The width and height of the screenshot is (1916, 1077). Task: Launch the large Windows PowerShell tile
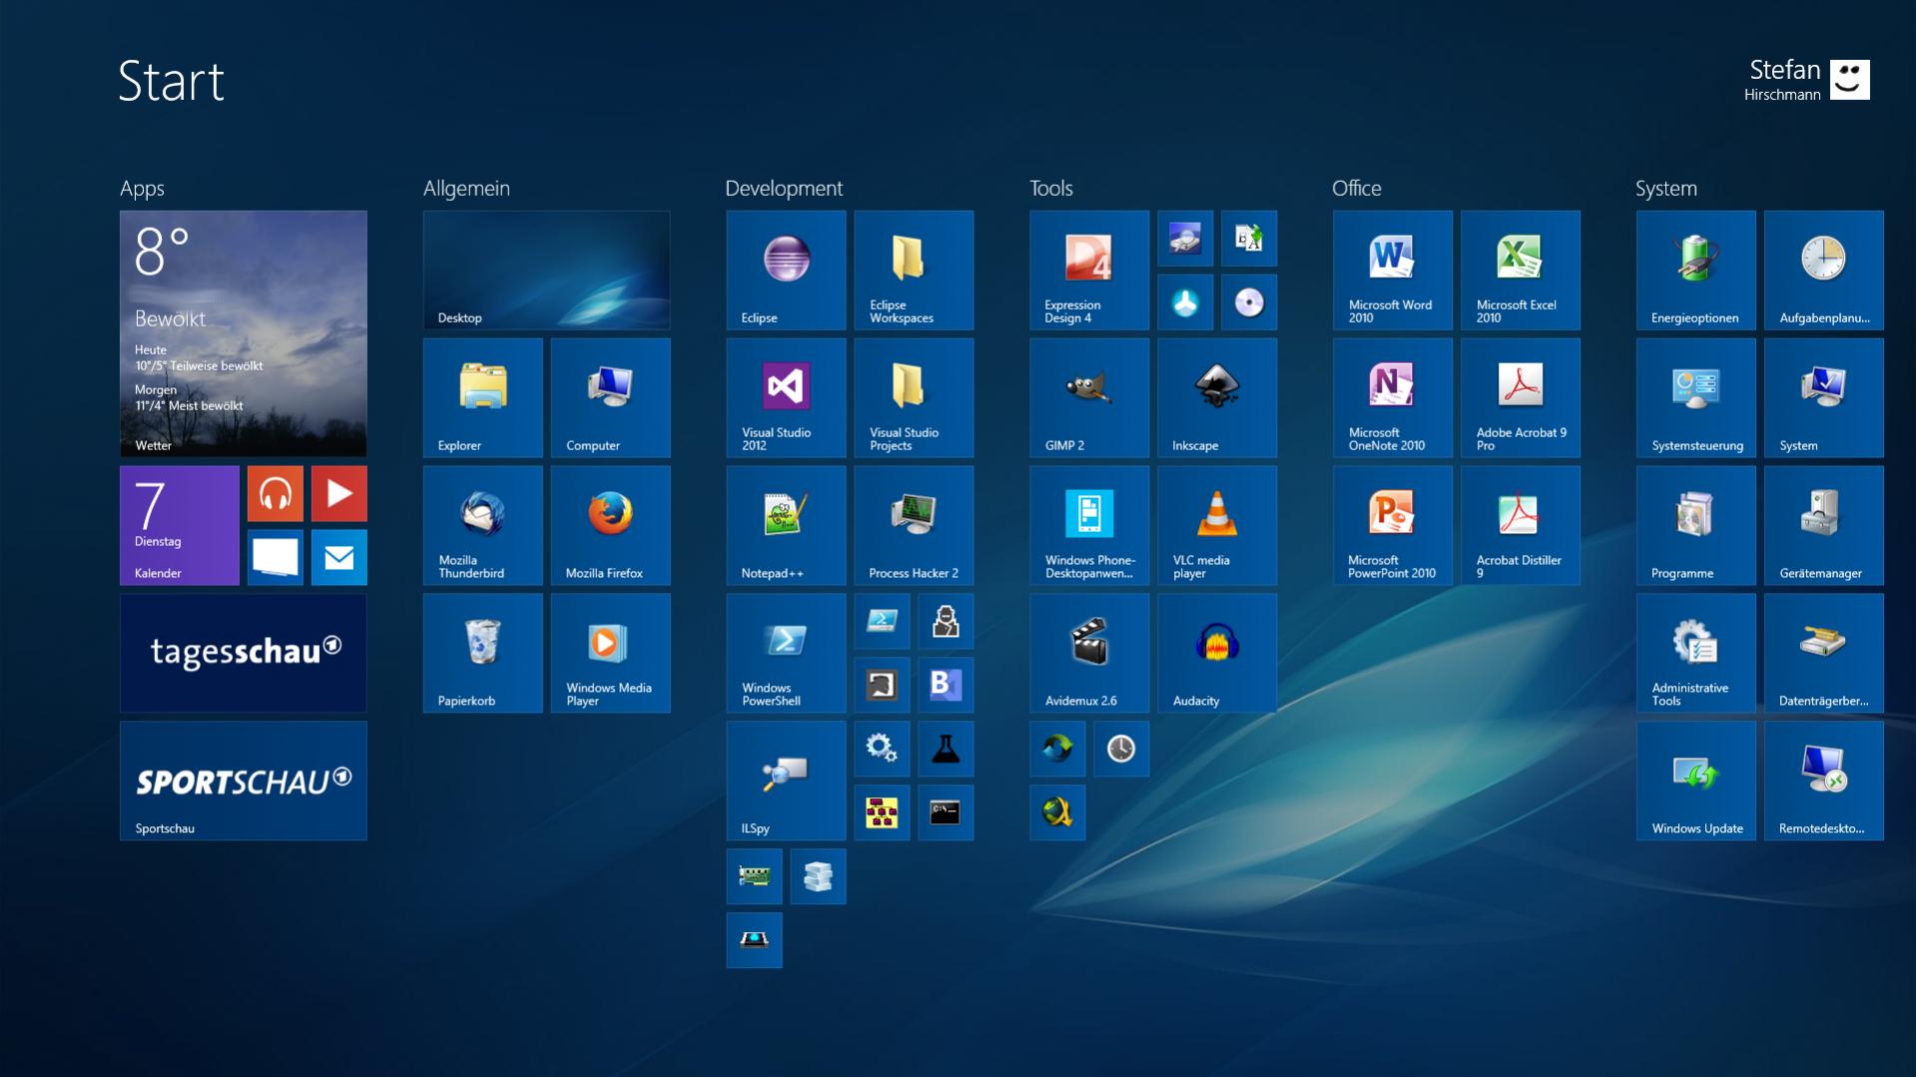click(x=787, y=653)
